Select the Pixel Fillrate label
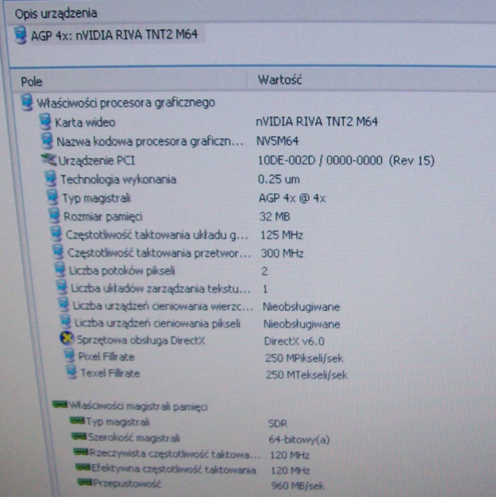 click(106, 357)
